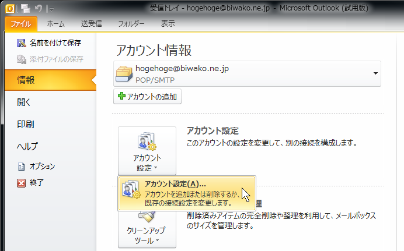Expand the アカウント設定 button dropdown arrow
The height and width of the screenshot is (251, 404).
point(156,168)
